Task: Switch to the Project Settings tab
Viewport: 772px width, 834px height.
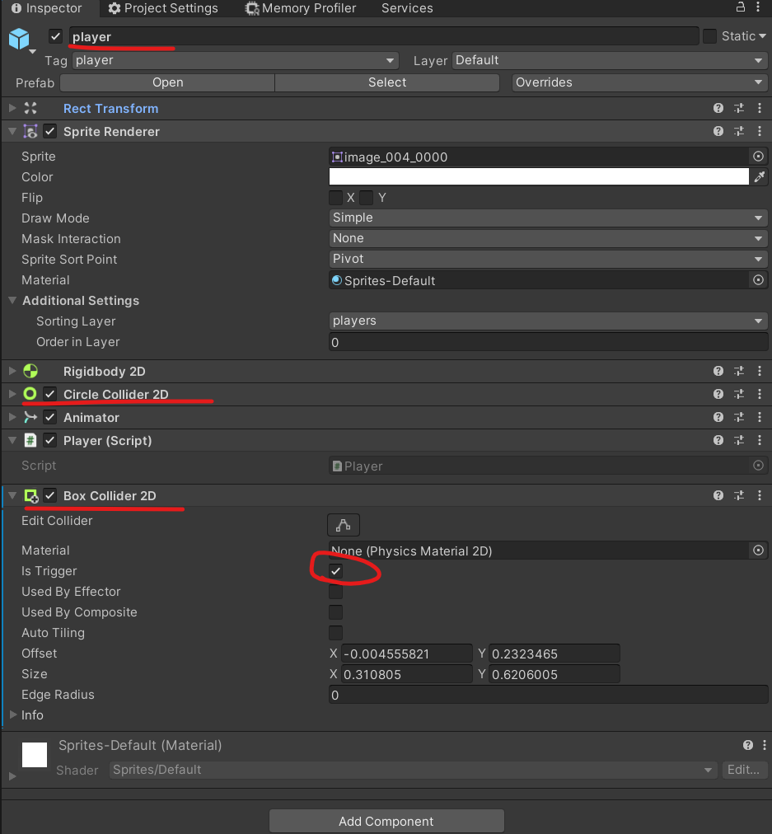Action: 163,8
